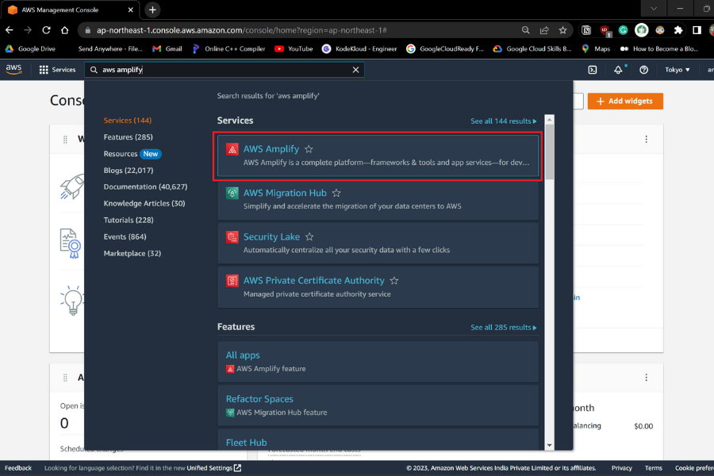Star AWS Private Certificate Authority
Screen dimensions: 714x476
click(393, 281)
